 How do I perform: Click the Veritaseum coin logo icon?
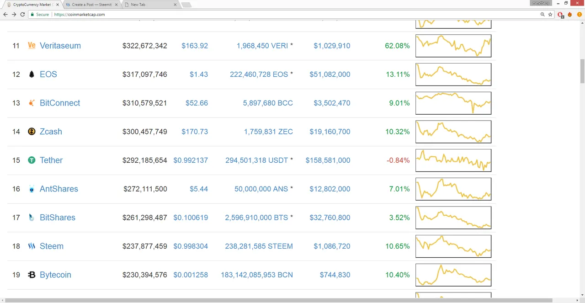(32, 46)
